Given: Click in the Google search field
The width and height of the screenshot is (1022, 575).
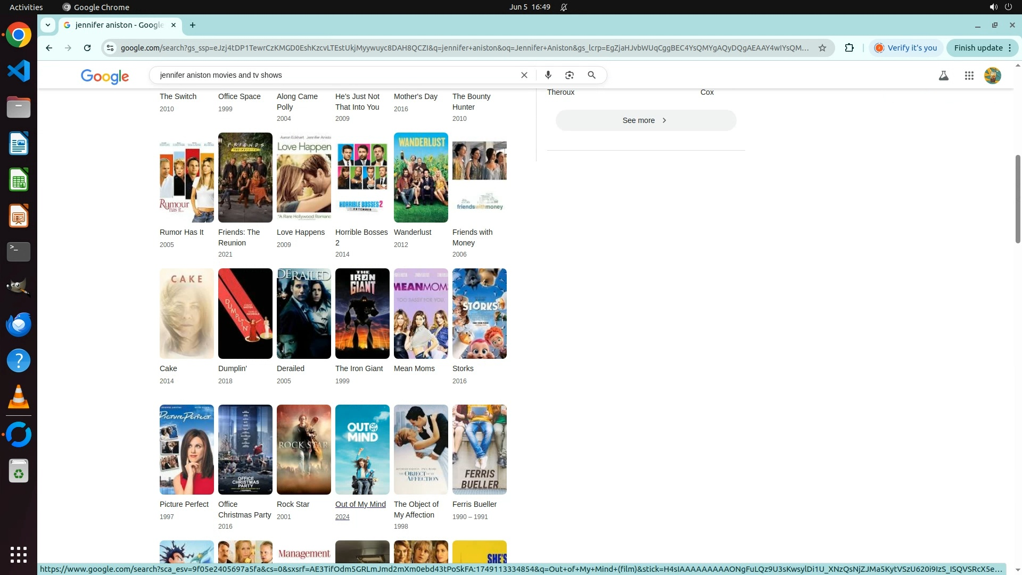Looking at the screenshot, I should click(x=335, y=75).
